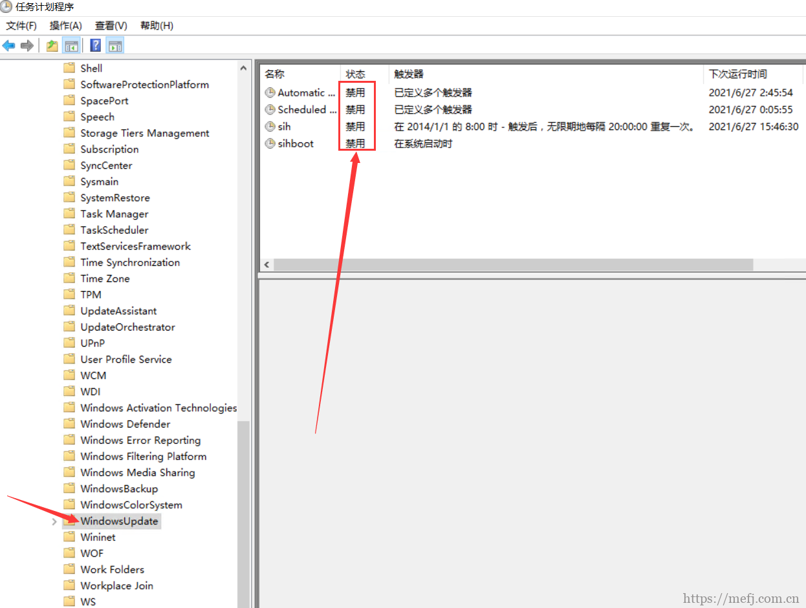Select the WindowsBackup folder
This screenshot has width=806, height=608.
pyautogui.click(x=119, y=488)
